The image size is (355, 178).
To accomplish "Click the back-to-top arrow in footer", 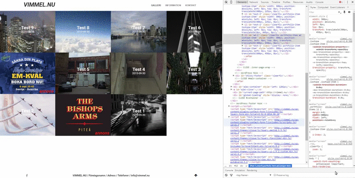I will click(196, 175).
